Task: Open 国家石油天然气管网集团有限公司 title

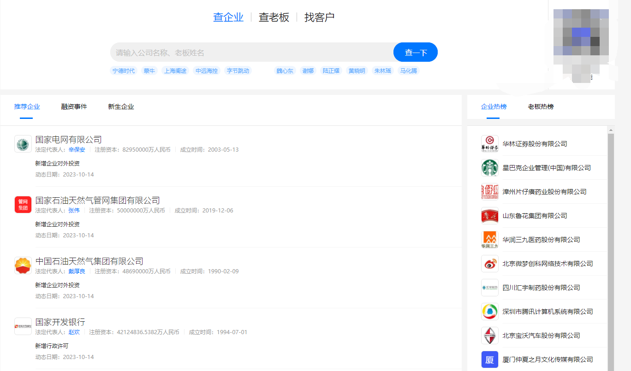Action: 98,200
